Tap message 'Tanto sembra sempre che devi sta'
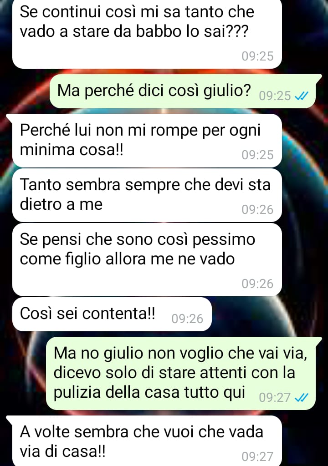This screenshot has height=466, width=328. point(147,195)
